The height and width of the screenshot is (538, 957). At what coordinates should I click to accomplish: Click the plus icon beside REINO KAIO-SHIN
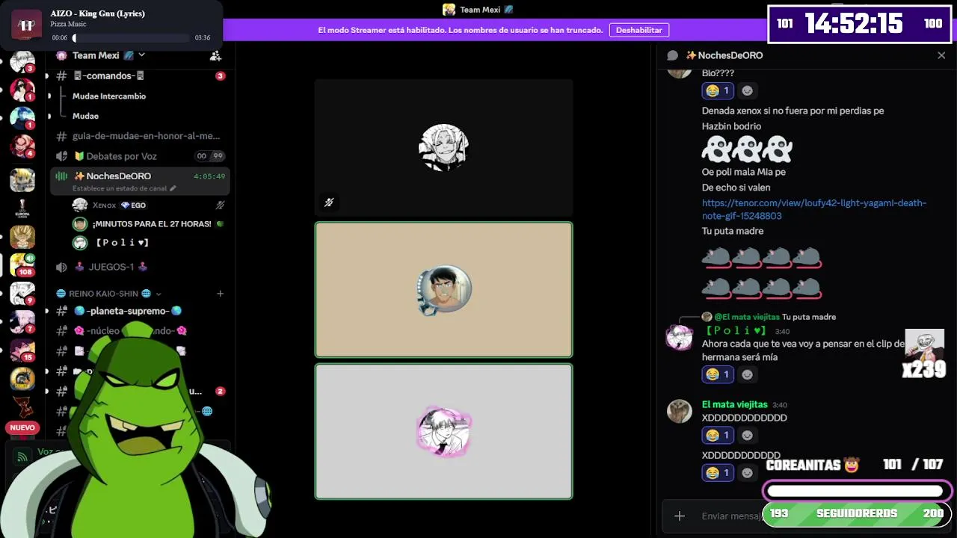(220, 294)
